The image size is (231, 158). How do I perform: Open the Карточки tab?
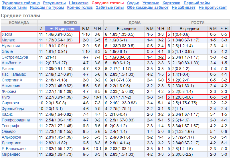(x=171, y=3)
